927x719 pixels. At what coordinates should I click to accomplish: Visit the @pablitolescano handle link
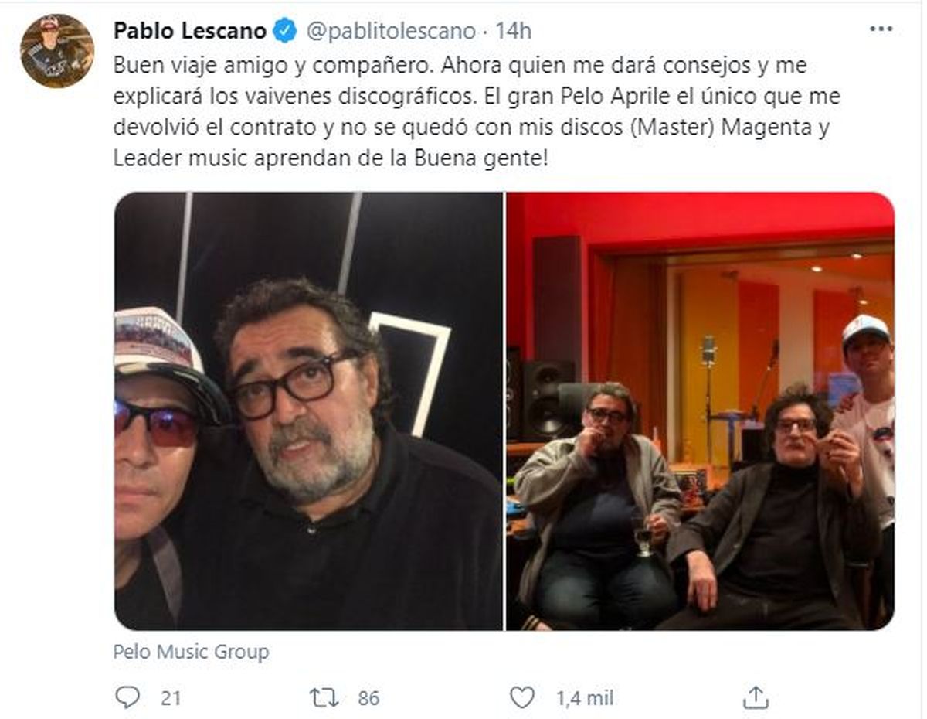[390, 31]
